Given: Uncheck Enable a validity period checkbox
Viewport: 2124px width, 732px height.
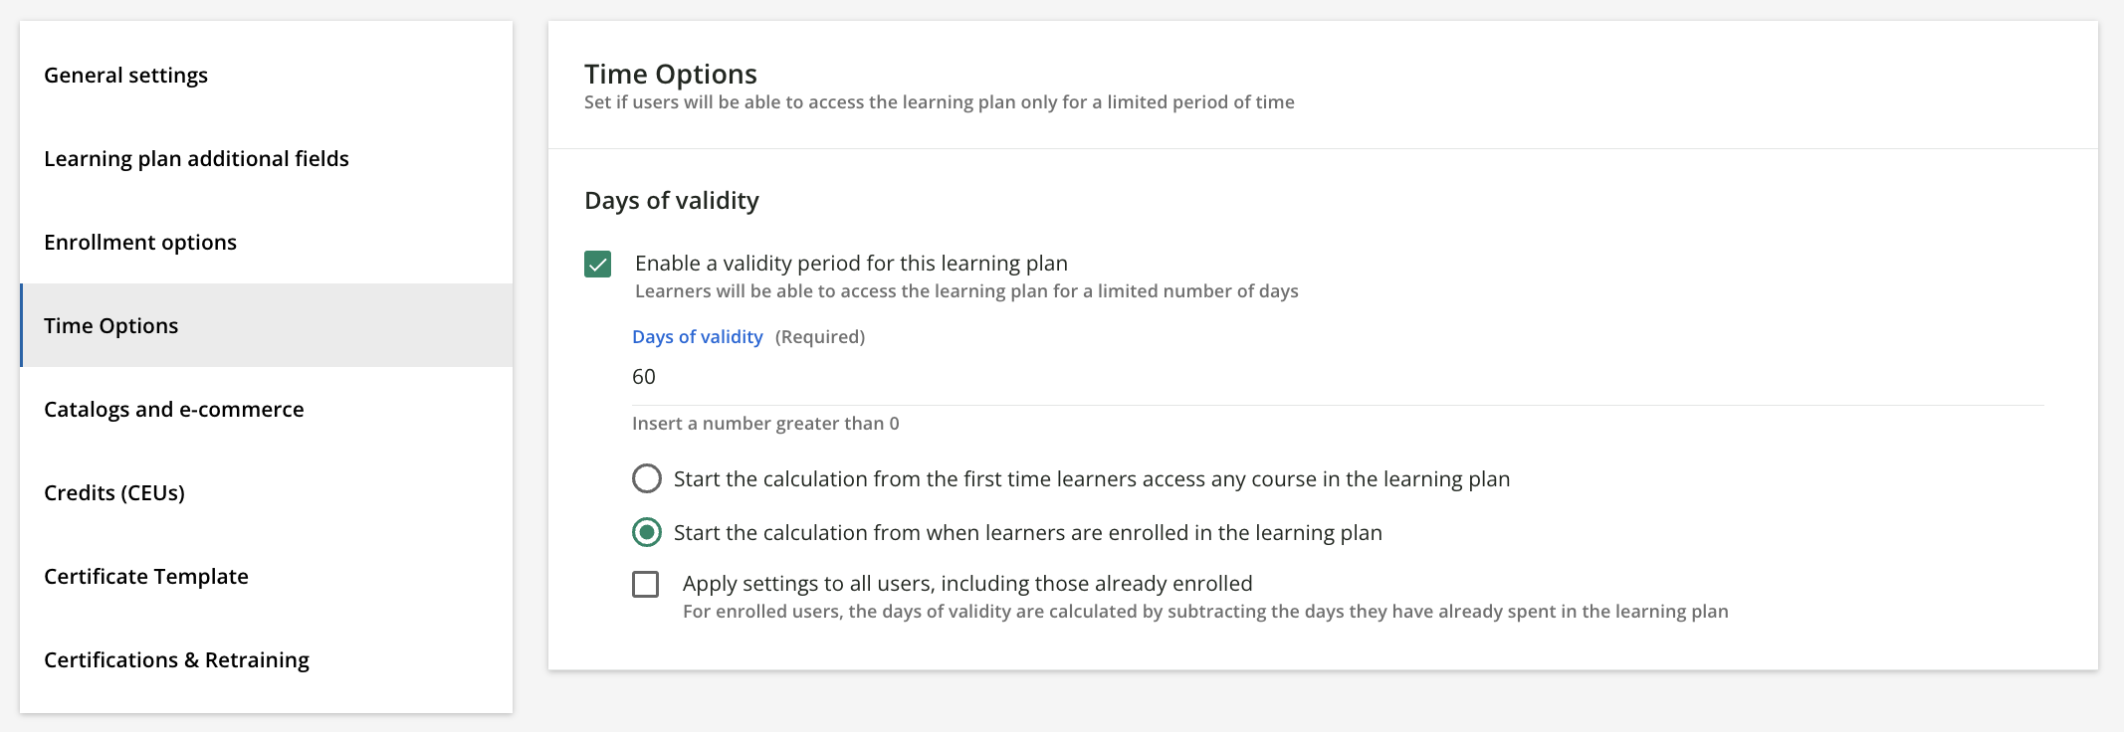Looking at the screenshot, I should tap(596, 264).
